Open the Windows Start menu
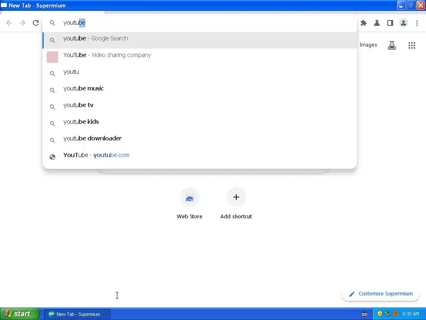 tap(20, 314)
